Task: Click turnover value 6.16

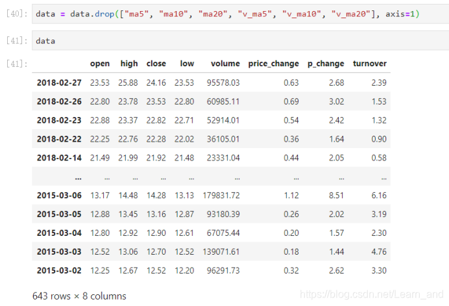Action: (379, 196)
